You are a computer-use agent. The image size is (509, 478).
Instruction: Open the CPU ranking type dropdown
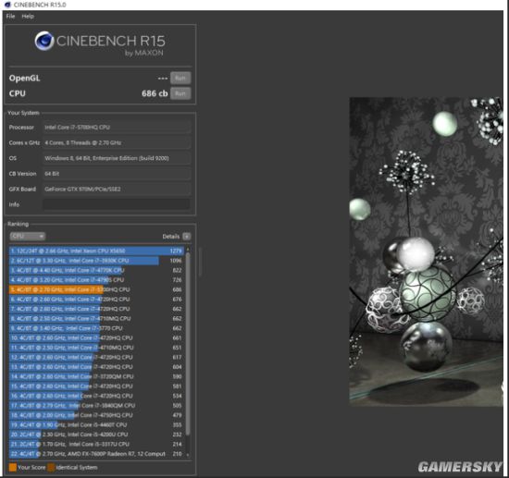click(28, 236)
